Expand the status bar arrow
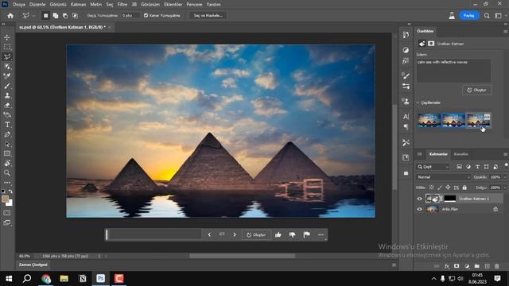Screen dimensions: 509x286 (99, 256)
